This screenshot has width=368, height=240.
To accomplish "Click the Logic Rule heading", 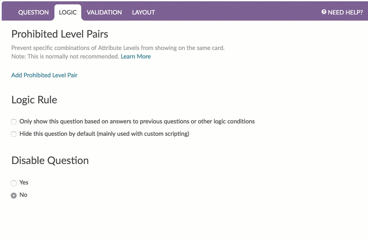I will click(x=34, y=100).
